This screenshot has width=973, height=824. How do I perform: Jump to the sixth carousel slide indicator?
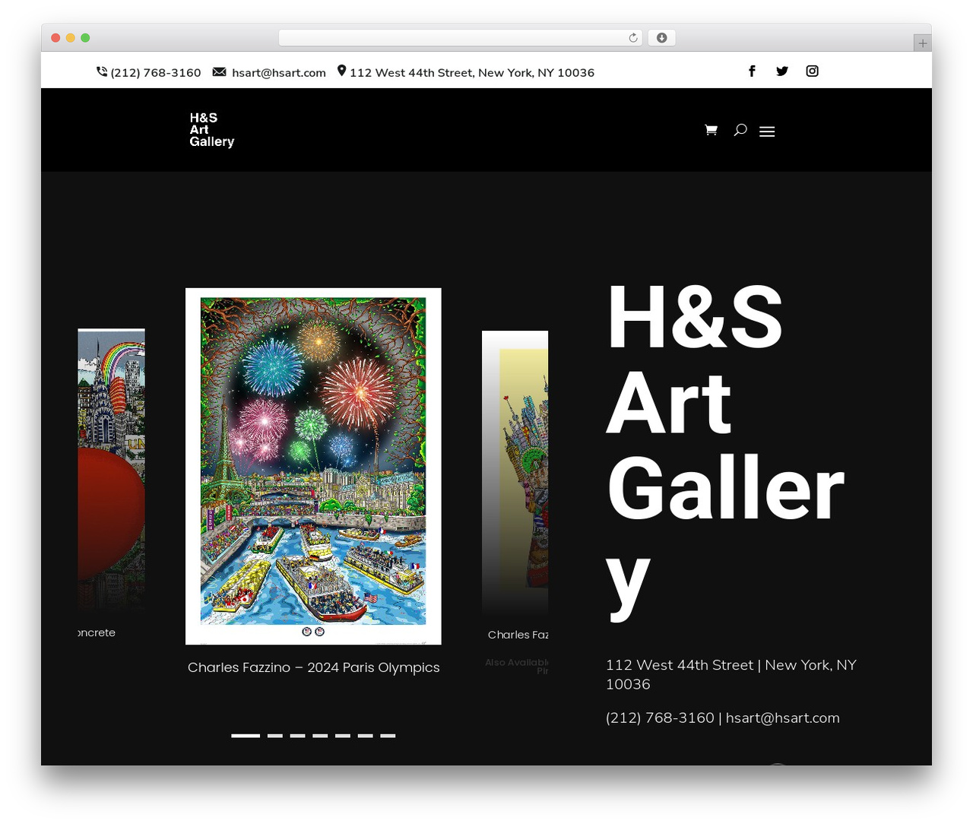[x=366, y=736]
